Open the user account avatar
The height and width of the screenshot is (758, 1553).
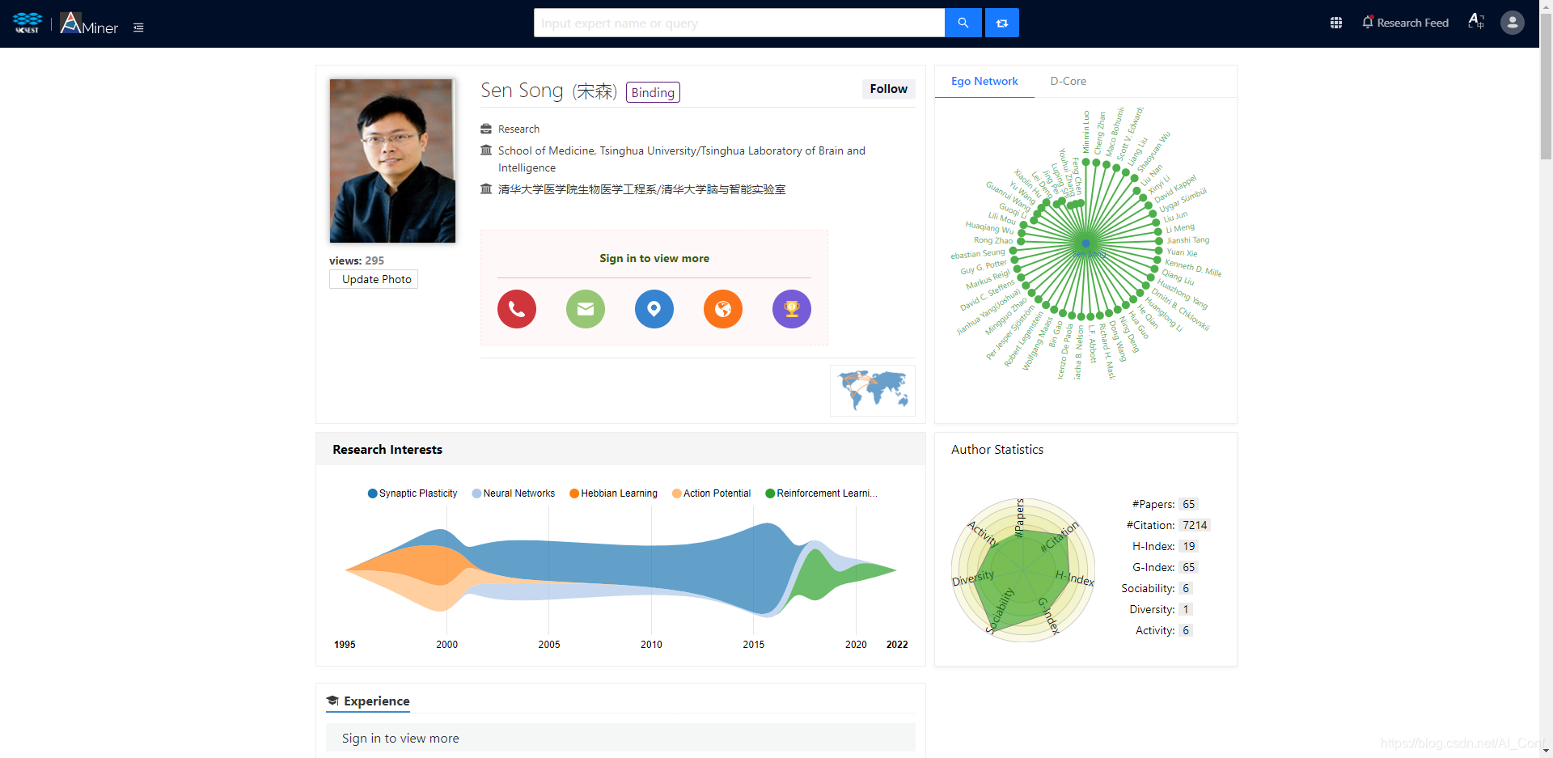(1513, 23)
